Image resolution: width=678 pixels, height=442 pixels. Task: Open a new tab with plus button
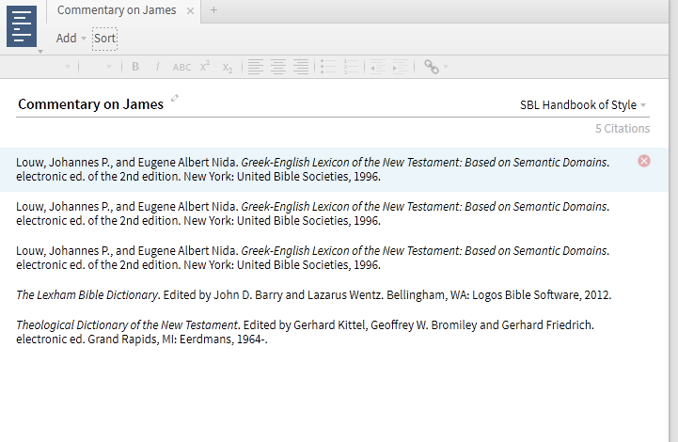click(x=213, y=10)
